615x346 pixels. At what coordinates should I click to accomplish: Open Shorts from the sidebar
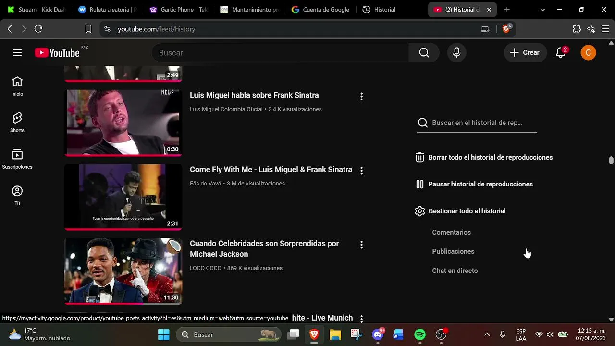click(17, 123)
